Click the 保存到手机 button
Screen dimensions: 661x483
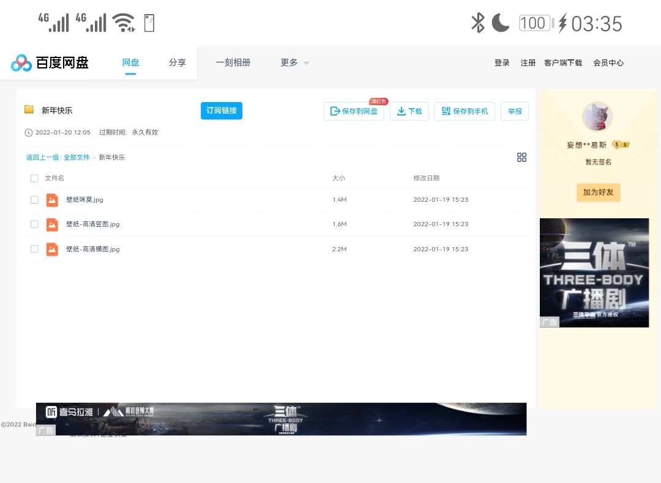tap(465, 111)
